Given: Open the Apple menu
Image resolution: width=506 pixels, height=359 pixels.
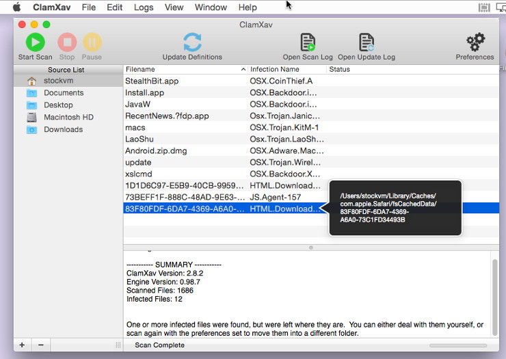Looking at the screenshot, I should (x=17, y=7).
